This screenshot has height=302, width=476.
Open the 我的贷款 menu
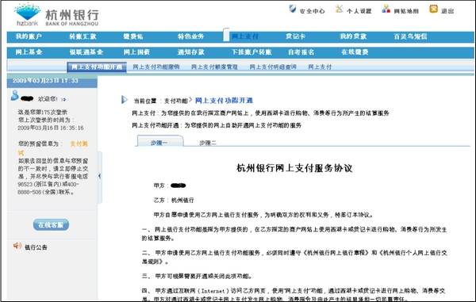point(353,36)
